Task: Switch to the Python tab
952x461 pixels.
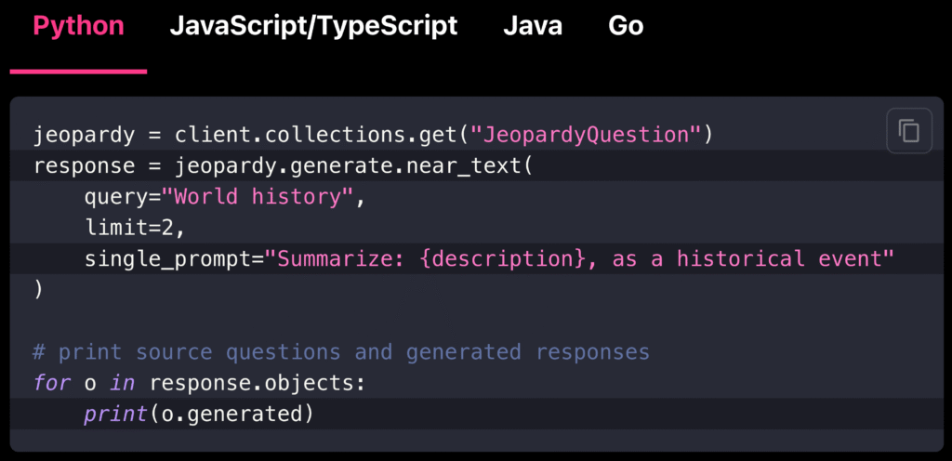Action: point(78,26)
